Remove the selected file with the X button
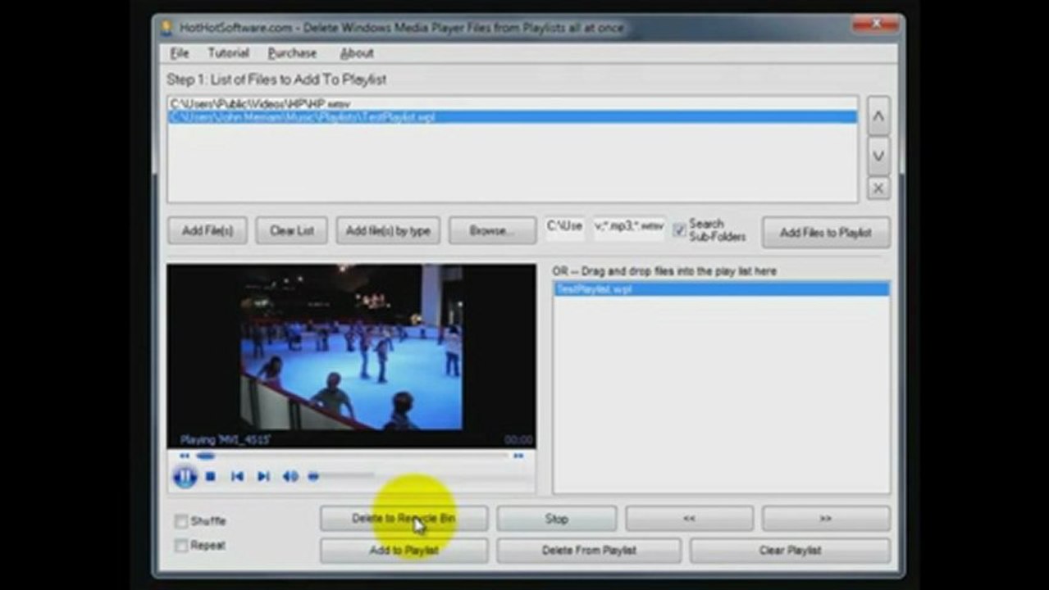1049x590 pixels. 878,188
